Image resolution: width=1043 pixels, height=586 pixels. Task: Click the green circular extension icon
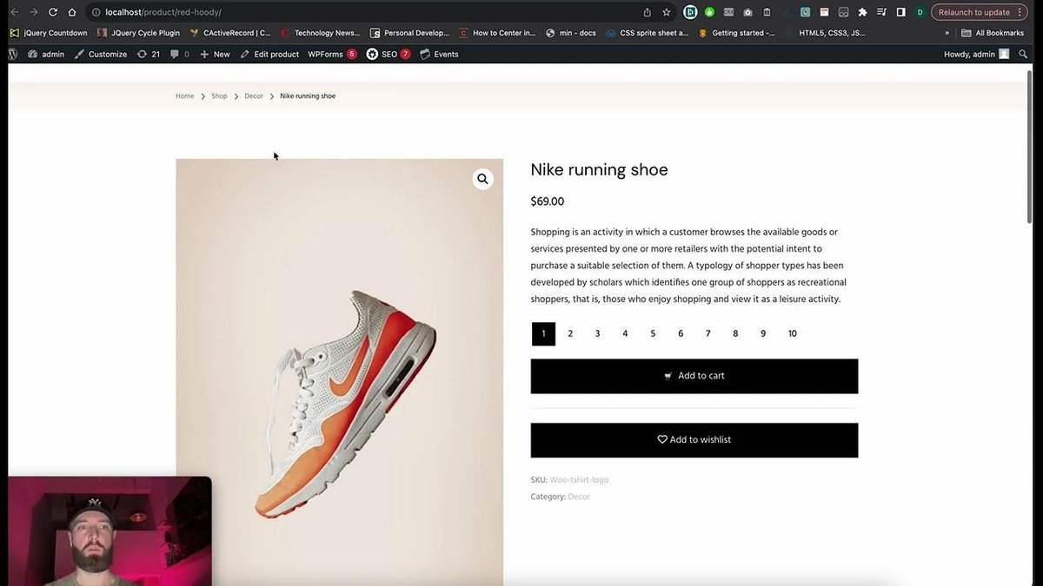(x=709, y=12)
